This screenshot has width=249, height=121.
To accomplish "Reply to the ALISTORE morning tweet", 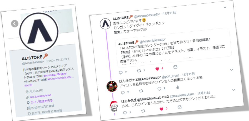I will (121, 73).
